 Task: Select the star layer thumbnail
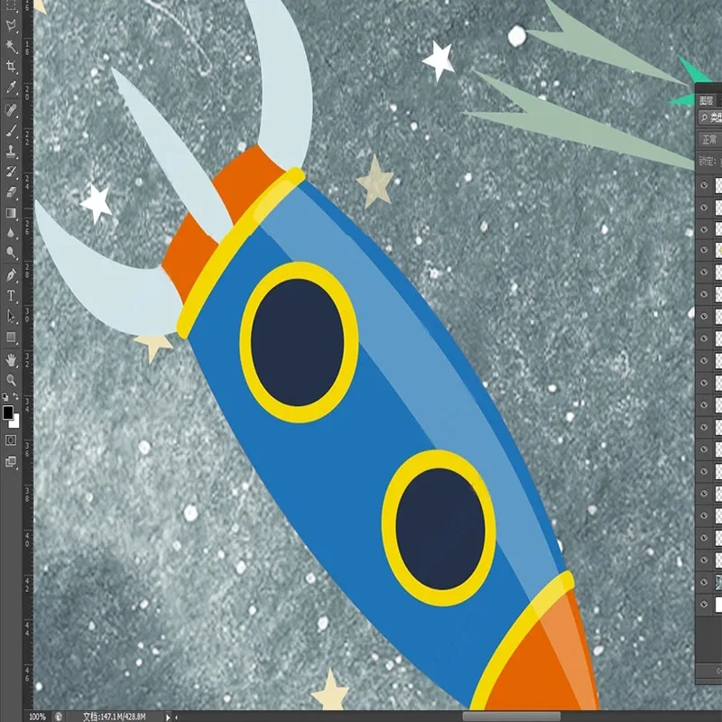[718, 250]
